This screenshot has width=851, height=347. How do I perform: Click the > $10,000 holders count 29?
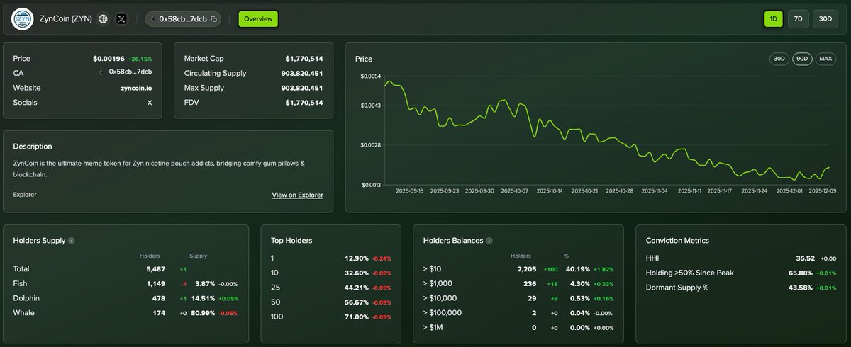coord(531,298)
